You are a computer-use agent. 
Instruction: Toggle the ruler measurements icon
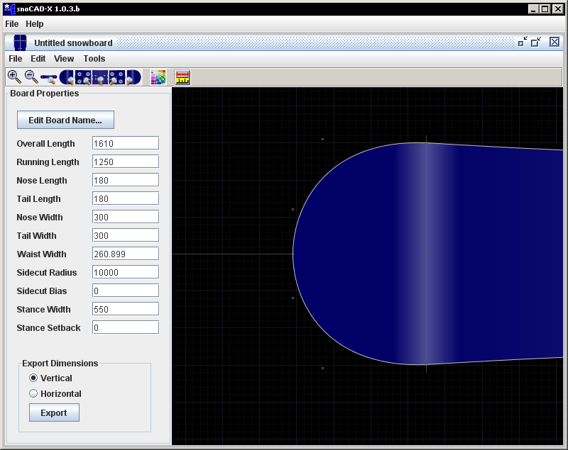point(182,77)
